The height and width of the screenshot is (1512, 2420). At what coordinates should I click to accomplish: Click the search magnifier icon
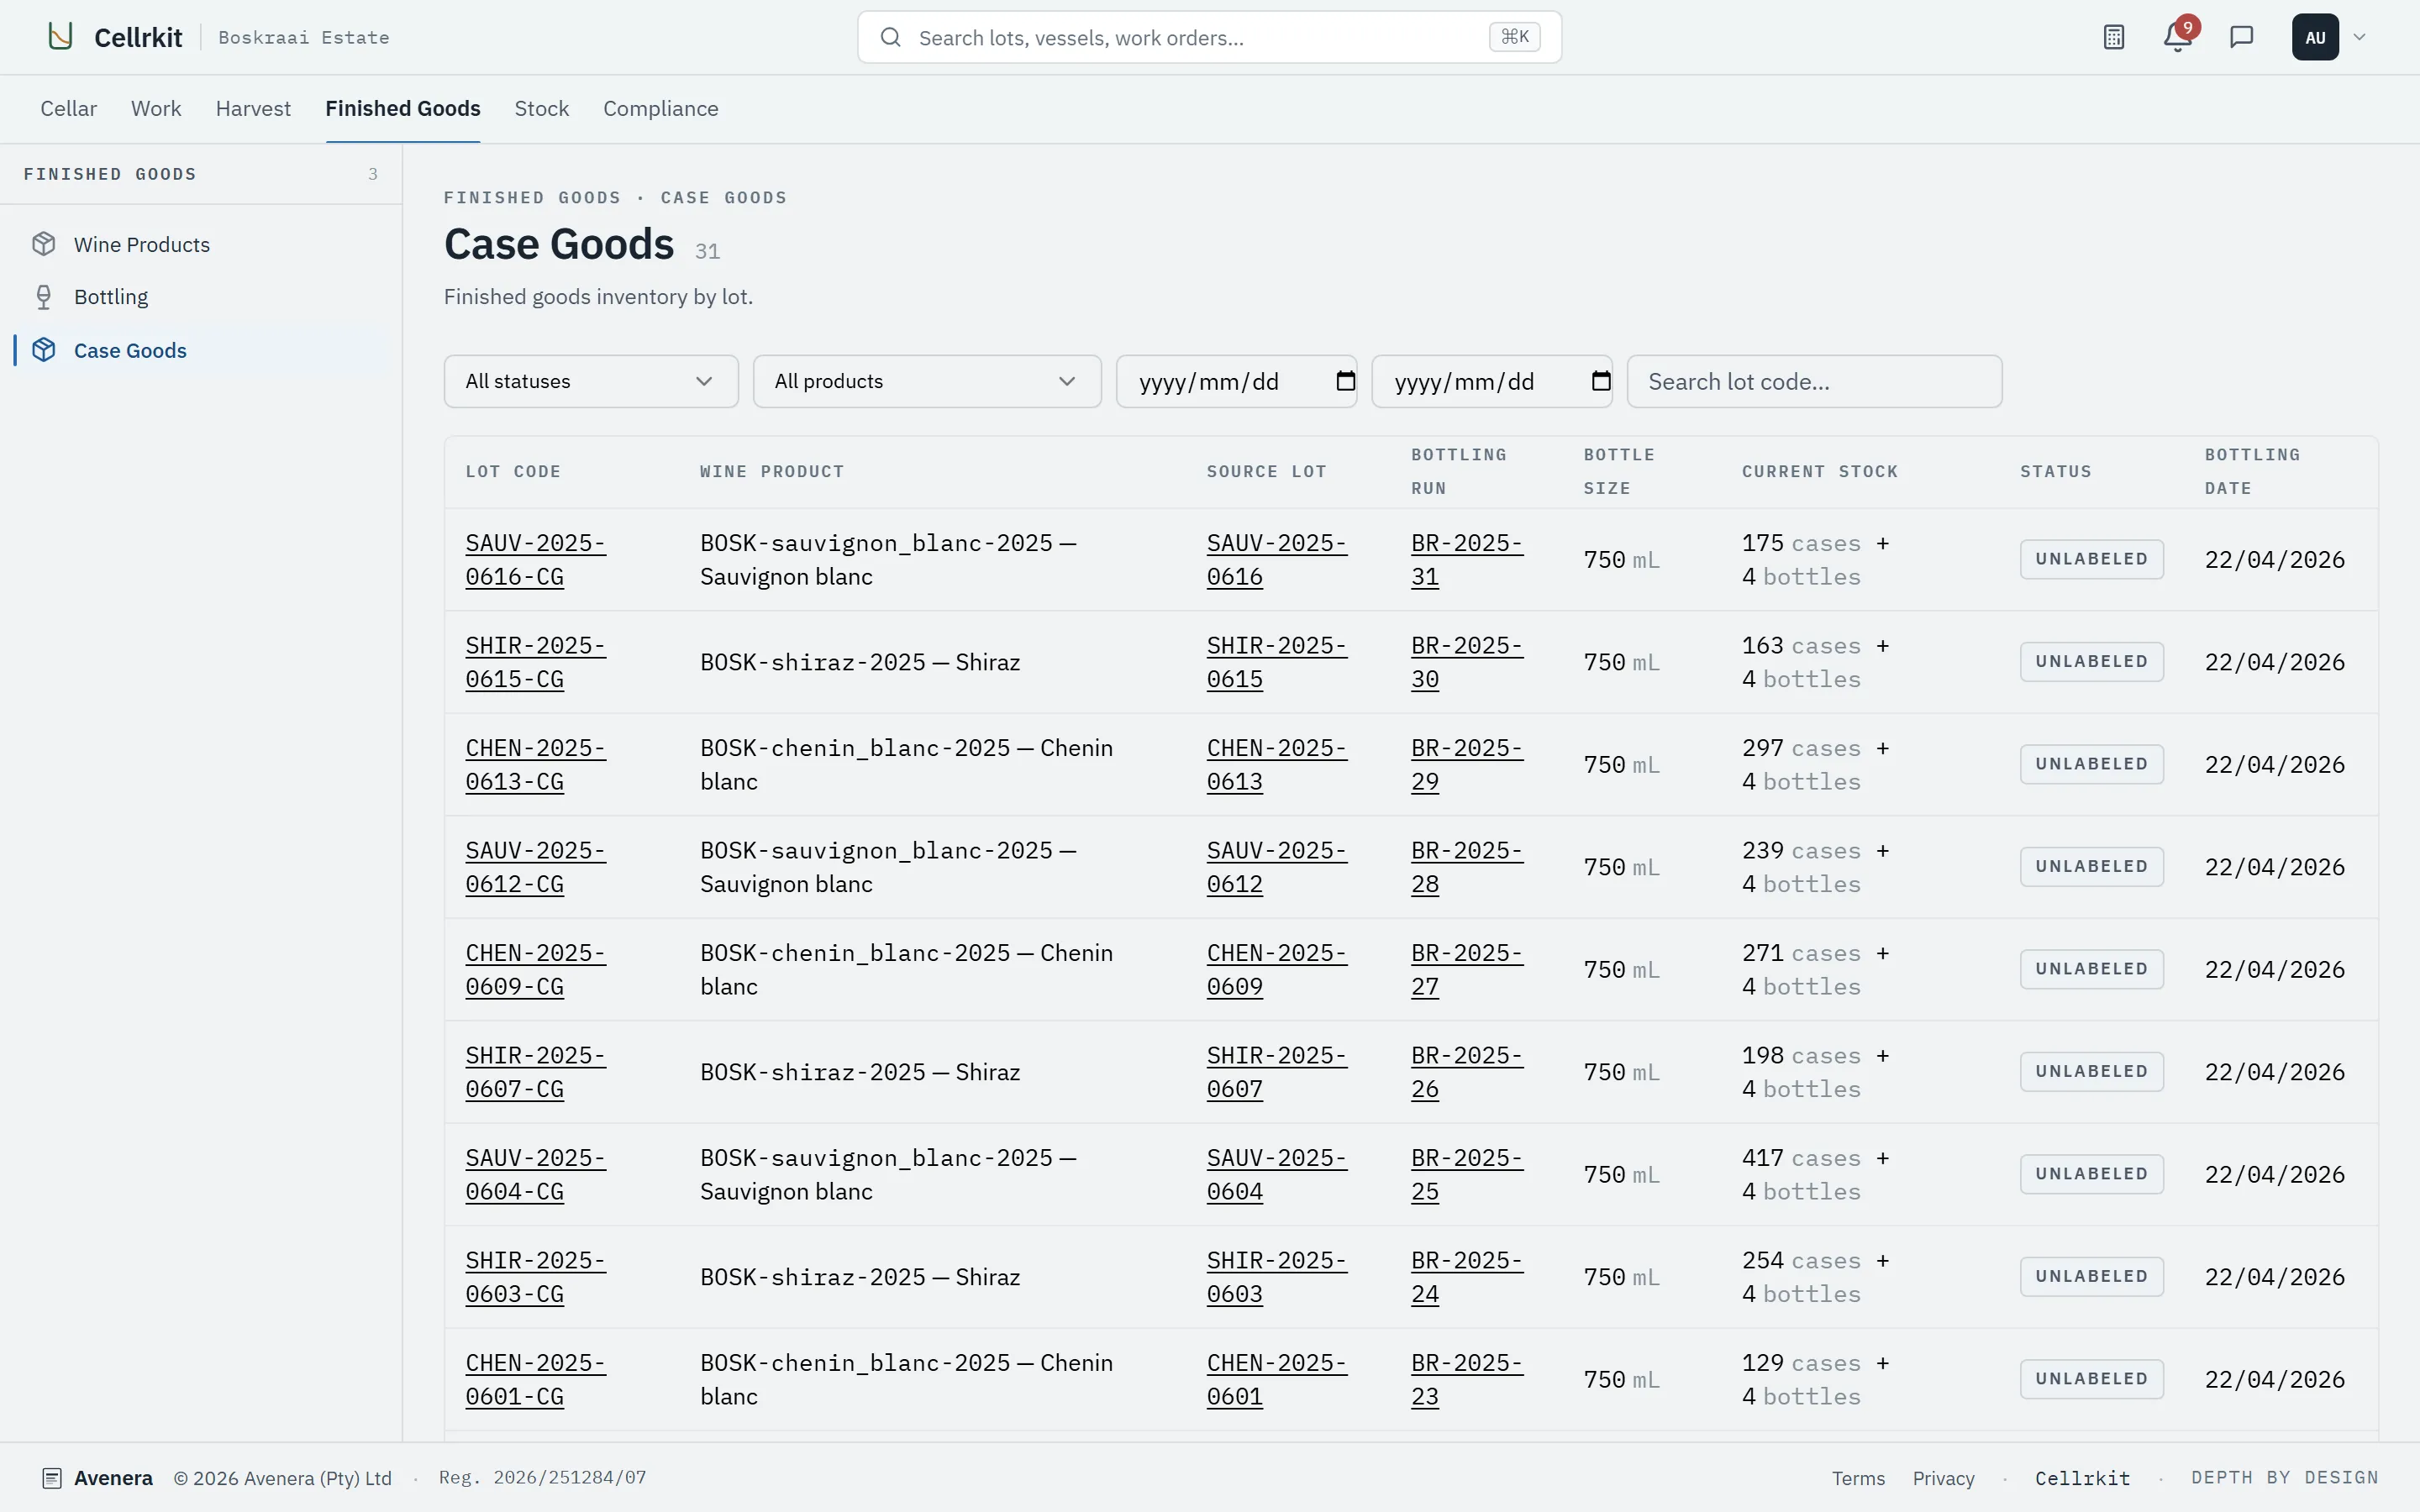pyautogui.click(x=890, y=37)
